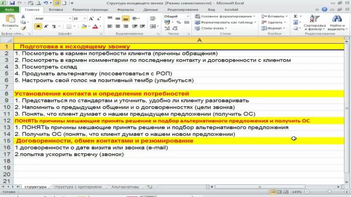351x197 pixels.
Task: Apply percent style with the % icon
Action: (x=178, y=22)
